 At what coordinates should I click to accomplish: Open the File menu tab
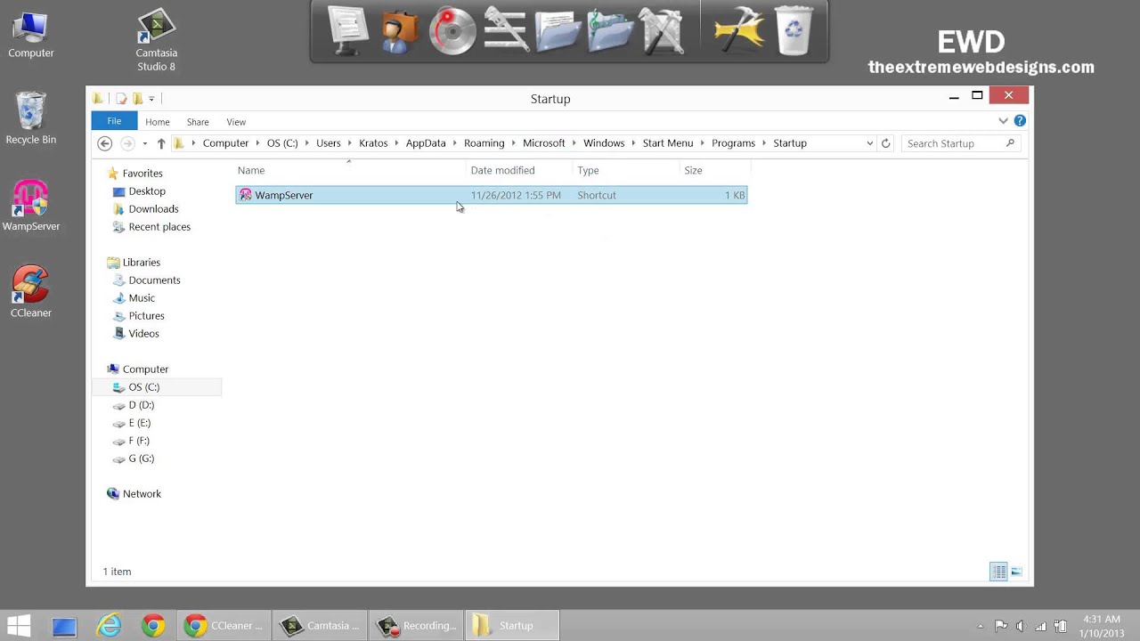(114, 121)
